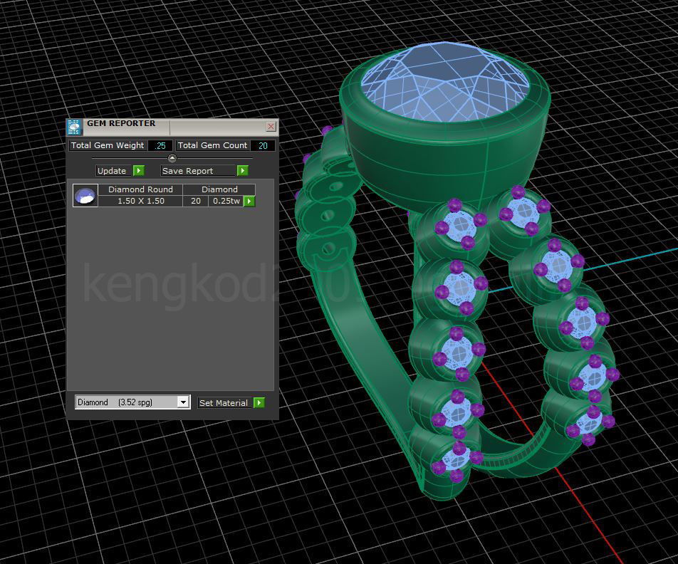Click the '0.25tw' total weight cell
The height and width of the screenshot is (564, 678).
226,201
